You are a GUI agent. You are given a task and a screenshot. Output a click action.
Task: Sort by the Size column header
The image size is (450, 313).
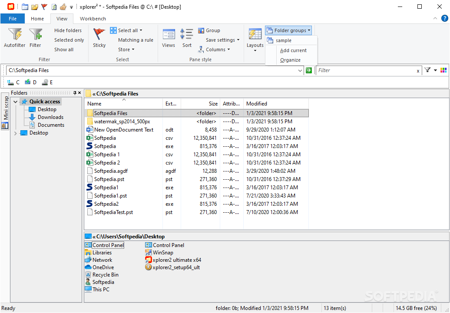click(x=200, y=104)
